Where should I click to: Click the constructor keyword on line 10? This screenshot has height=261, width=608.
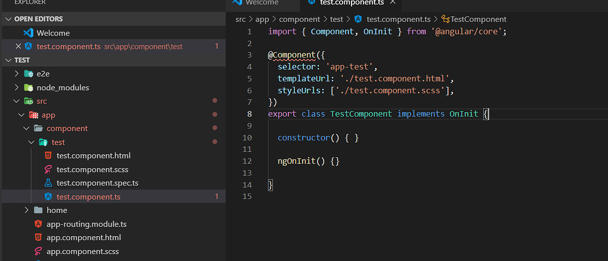pyautogui.click(x=304, y=138)
